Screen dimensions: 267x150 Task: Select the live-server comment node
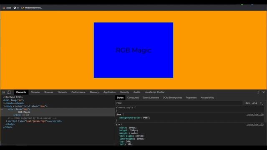tap(32, 118)
